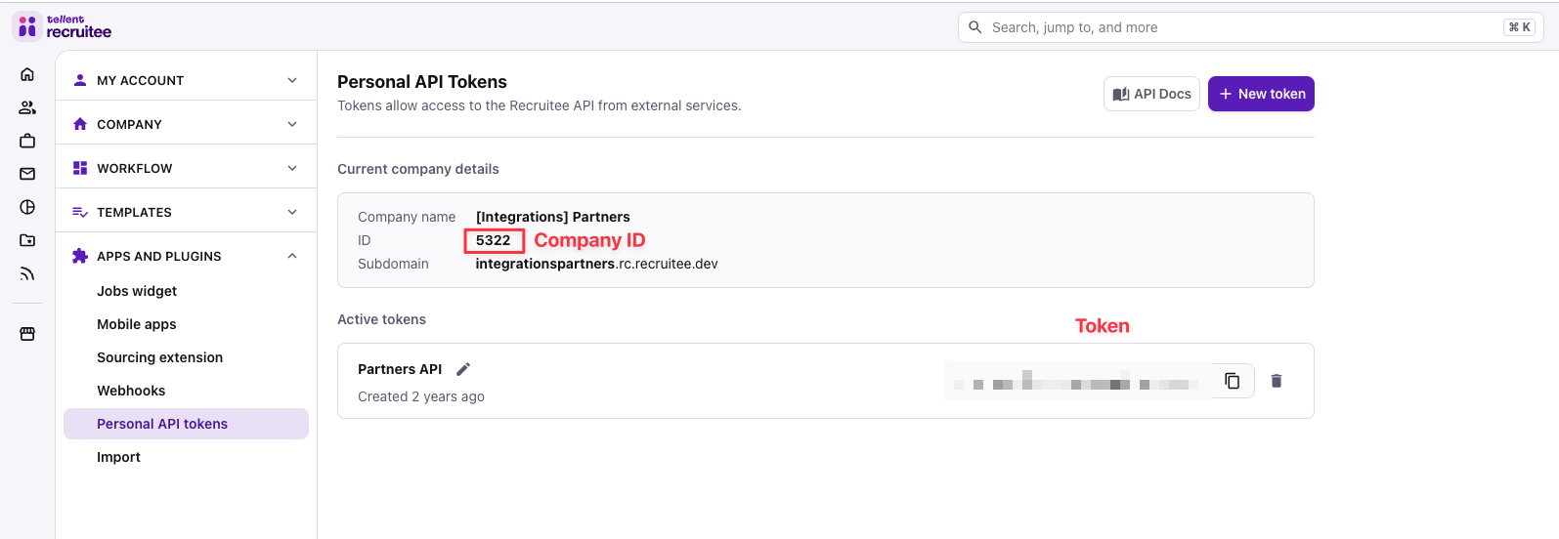This screenshot has height=539, width=1559.
Task: Click the ⌘K shortcut badge
Action: [1519, 27]
